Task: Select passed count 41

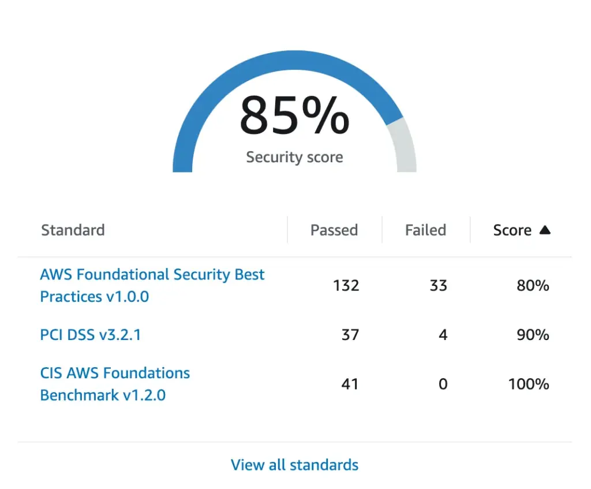Action: point(350,384)
